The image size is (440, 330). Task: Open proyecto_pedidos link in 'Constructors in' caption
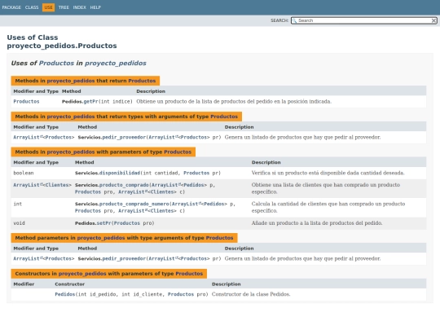pos(82,274)
